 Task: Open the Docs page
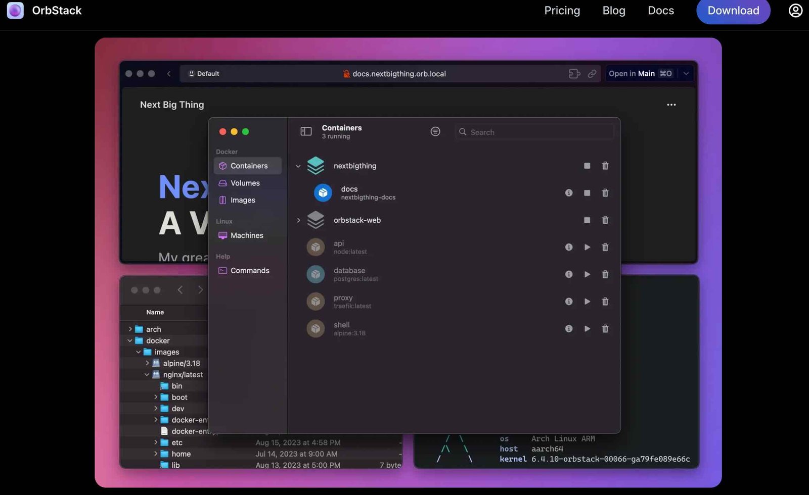660,11
